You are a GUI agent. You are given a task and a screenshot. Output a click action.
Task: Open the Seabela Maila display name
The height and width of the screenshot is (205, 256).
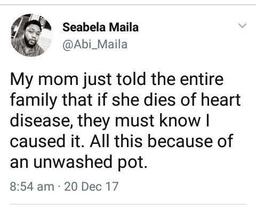pos(100,27)
